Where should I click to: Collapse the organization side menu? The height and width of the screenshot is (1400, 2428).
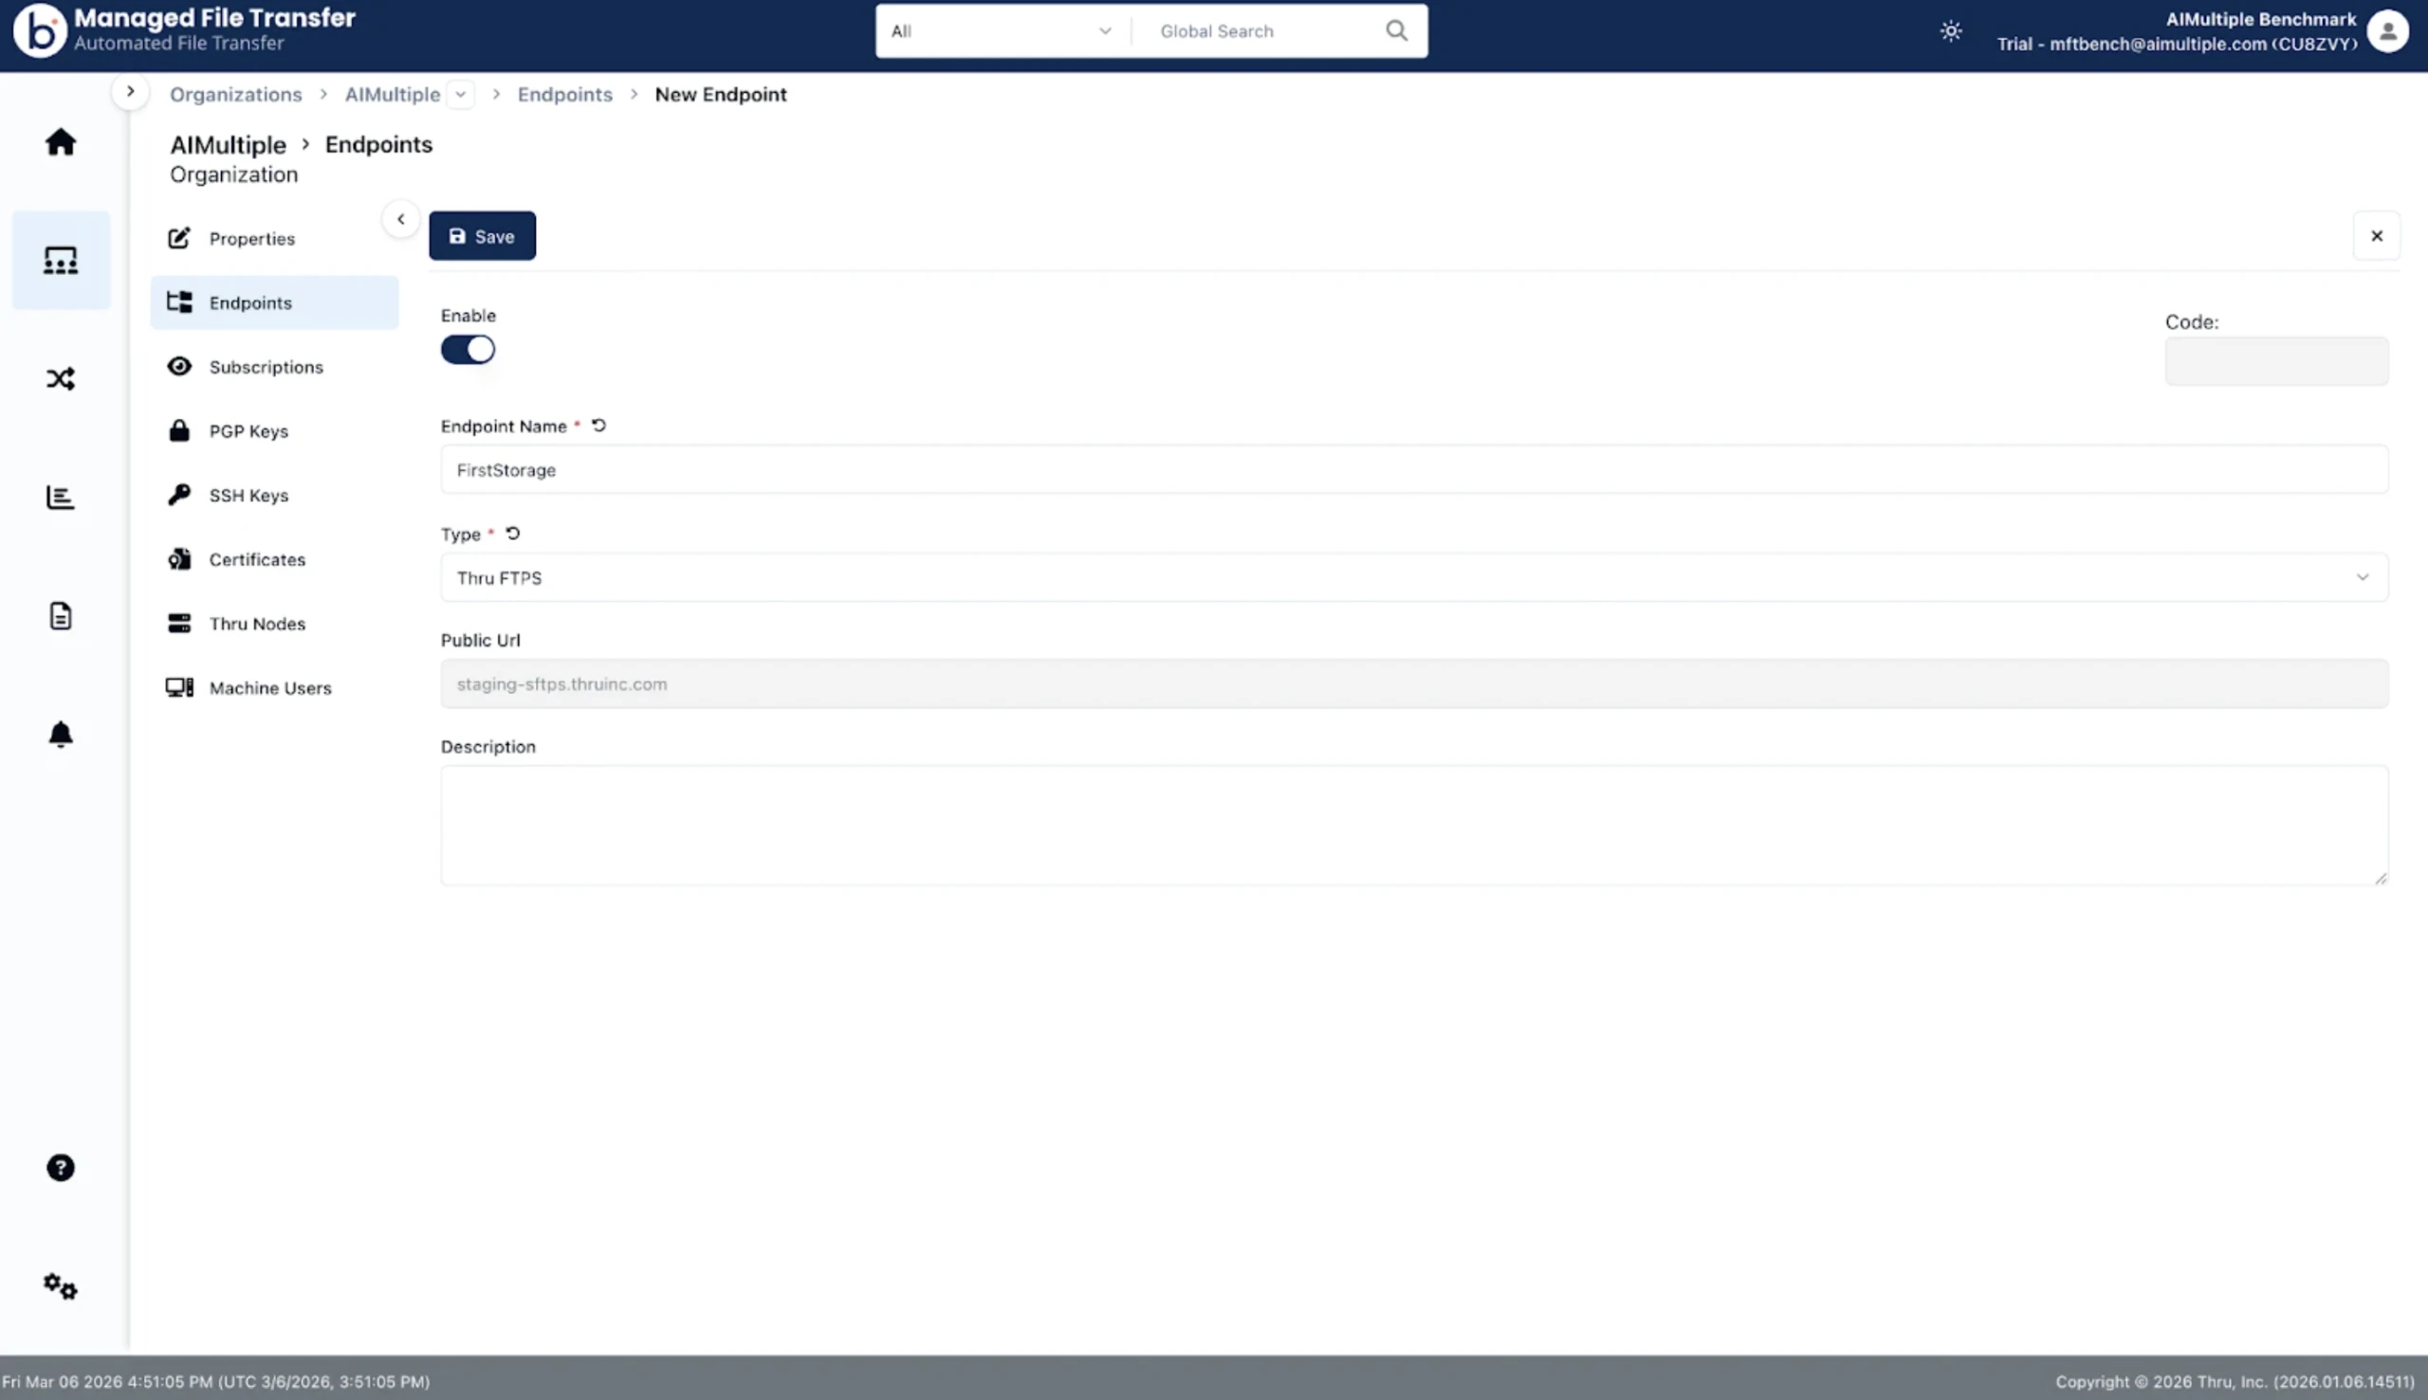click(x=401, y=219)
